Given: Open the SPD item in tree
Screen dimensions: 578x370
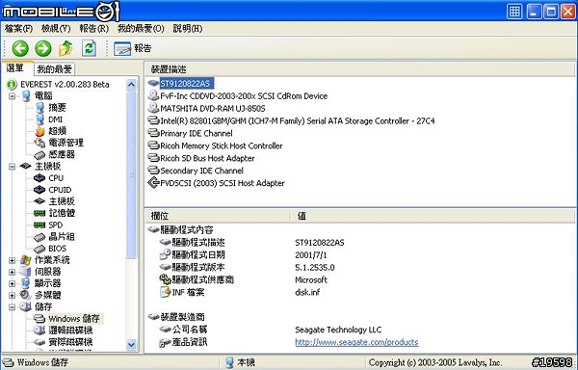Looking at the screenshot, I should pos(55,225).
